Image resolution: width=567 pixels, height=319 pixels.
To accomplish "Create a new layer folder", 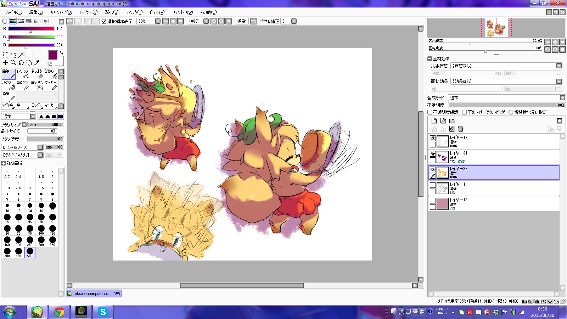I will point(452,121).
